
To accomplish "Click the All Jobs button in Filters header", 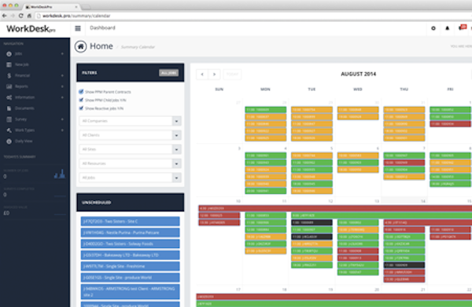I will [x=168, y=73].
